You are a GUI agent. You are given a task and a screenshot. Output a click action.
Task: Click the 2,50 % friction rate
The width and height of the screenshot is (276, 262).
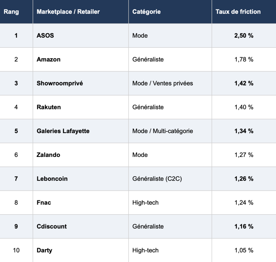[244, 35]
